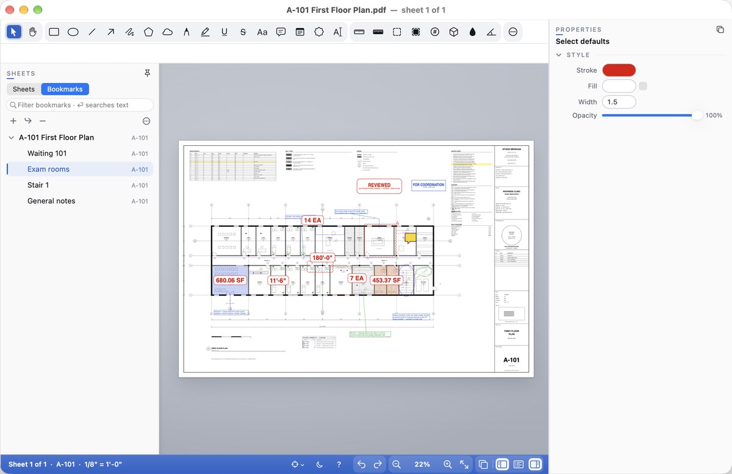Choose the rectangle markup tool
732x474 pixels.
click(x=54, y=32)
